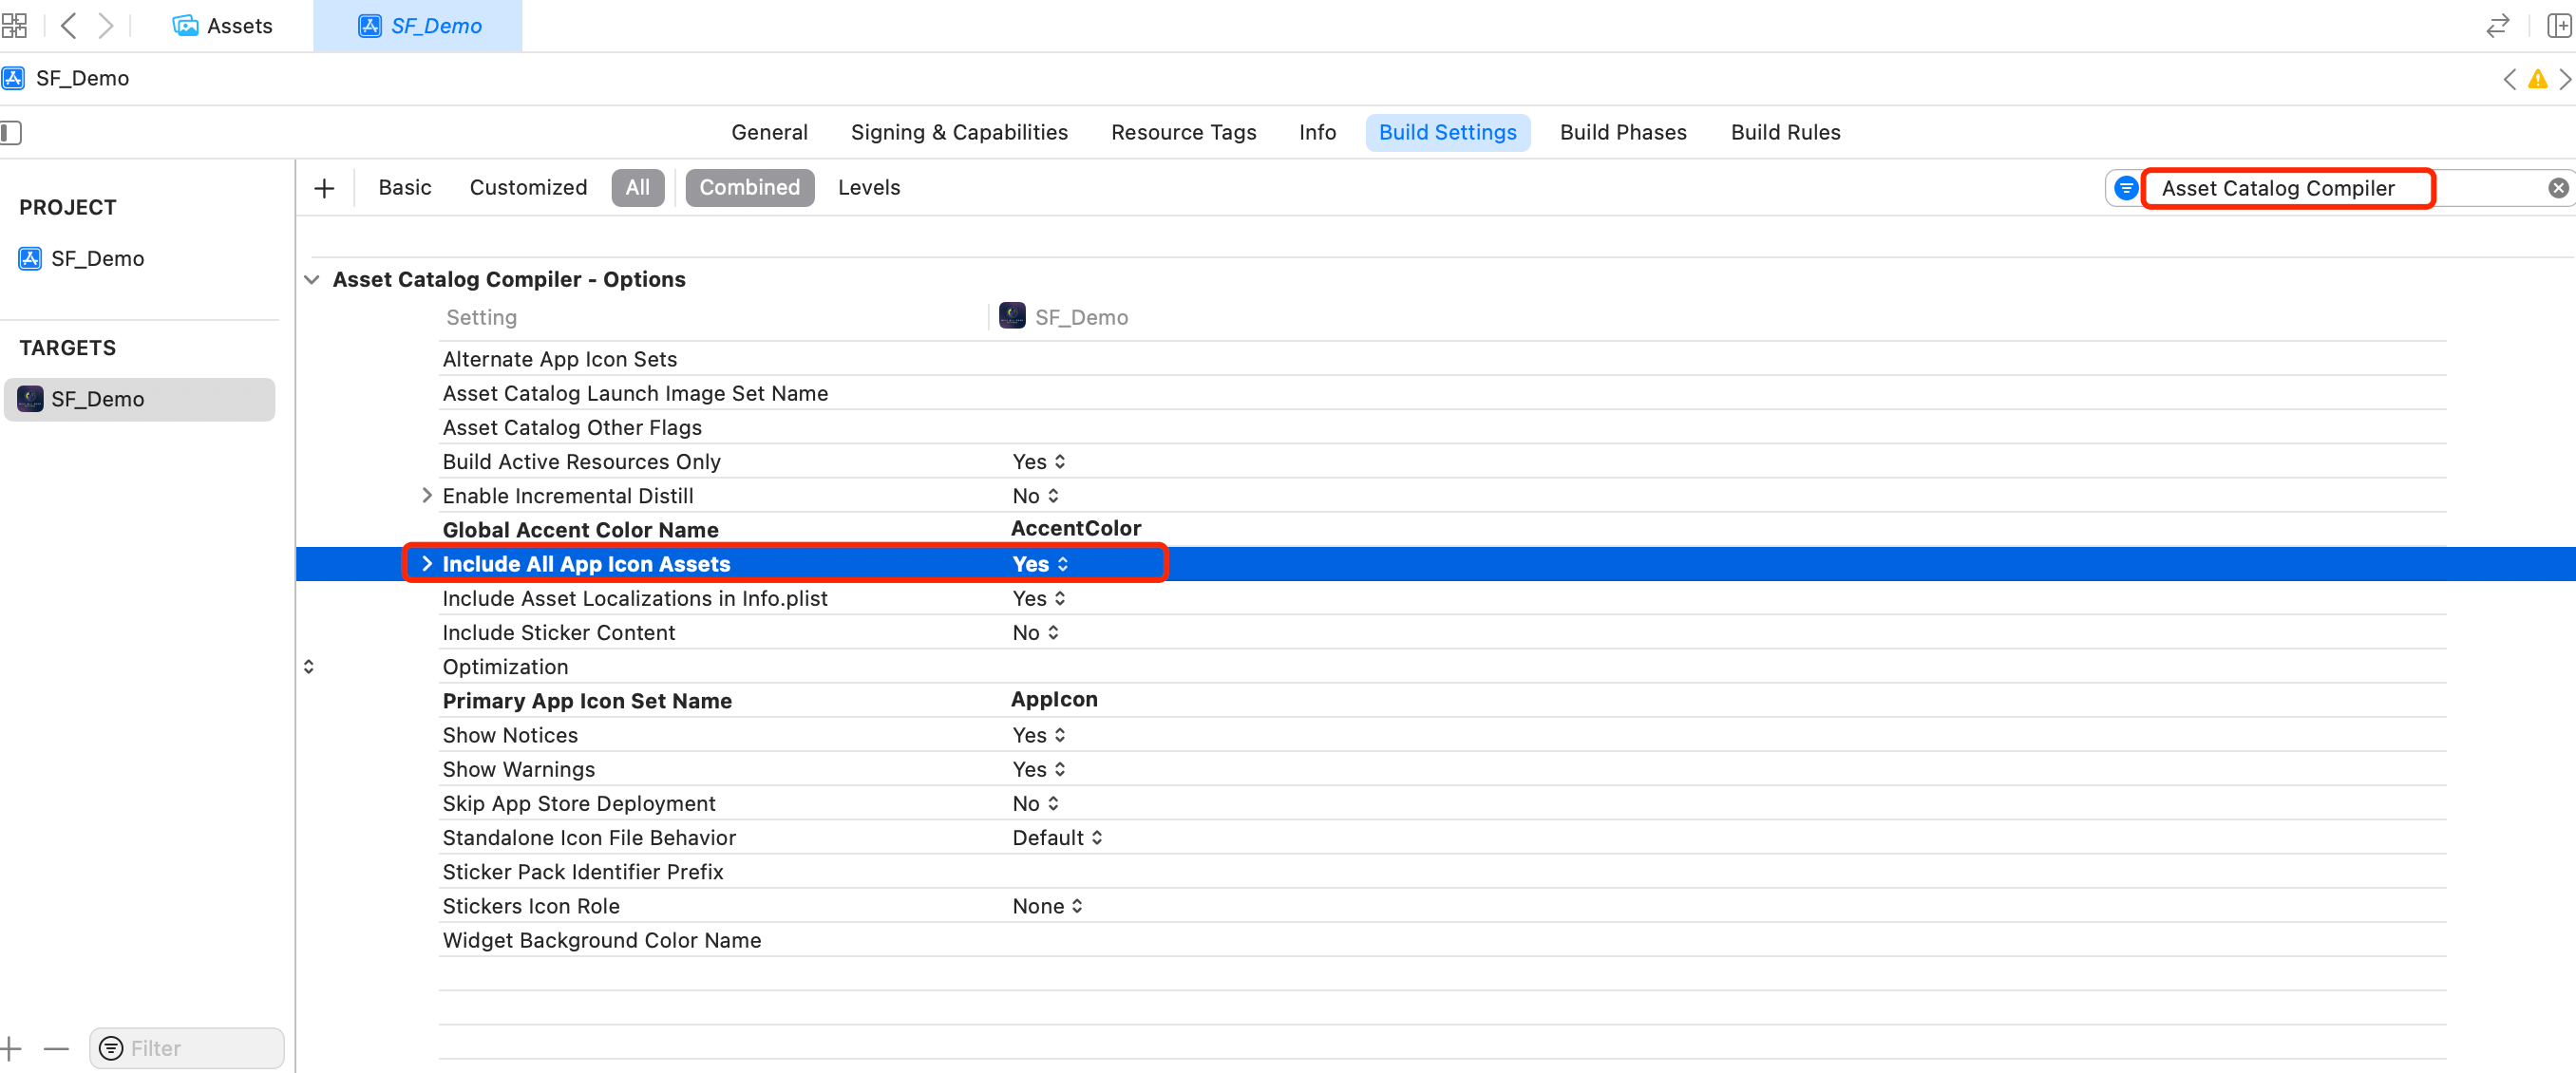
Task: Click the targets Filter field
Action: [x=187, y=1048]
